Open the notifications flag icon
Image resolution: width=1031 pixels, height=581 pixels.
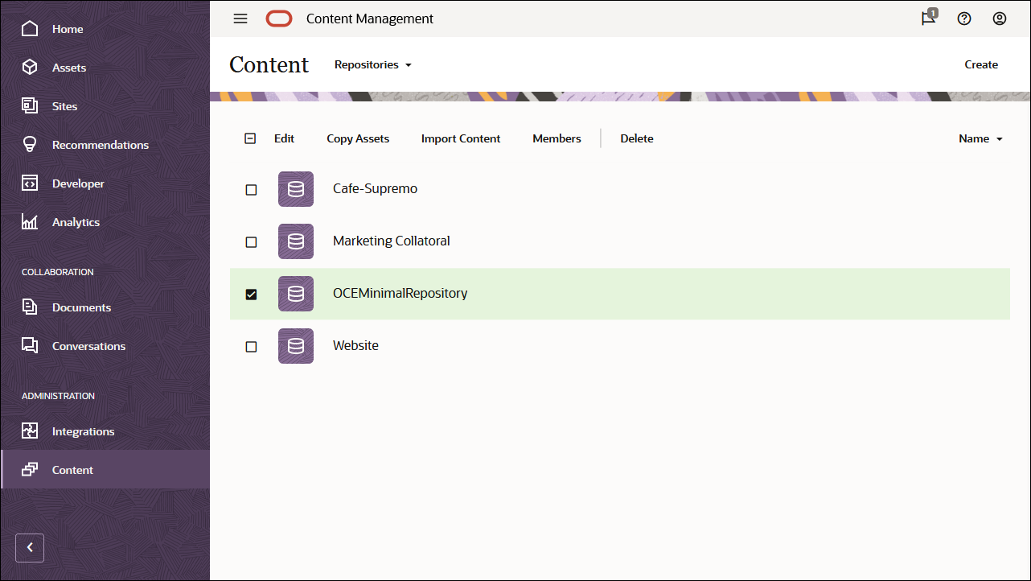tap(927, 18)
